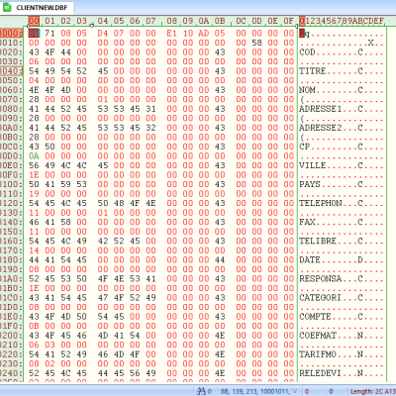The width and height of the screenshot is (396, 396).
Task: Click the CATEGORI text in the ASCII pane
Action: (320, 298)
